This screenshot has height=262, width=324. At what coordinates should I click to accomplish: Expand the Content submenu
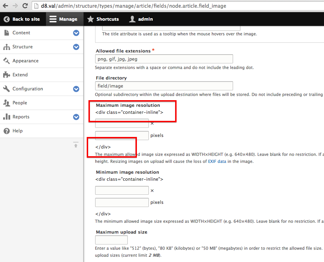76,33
